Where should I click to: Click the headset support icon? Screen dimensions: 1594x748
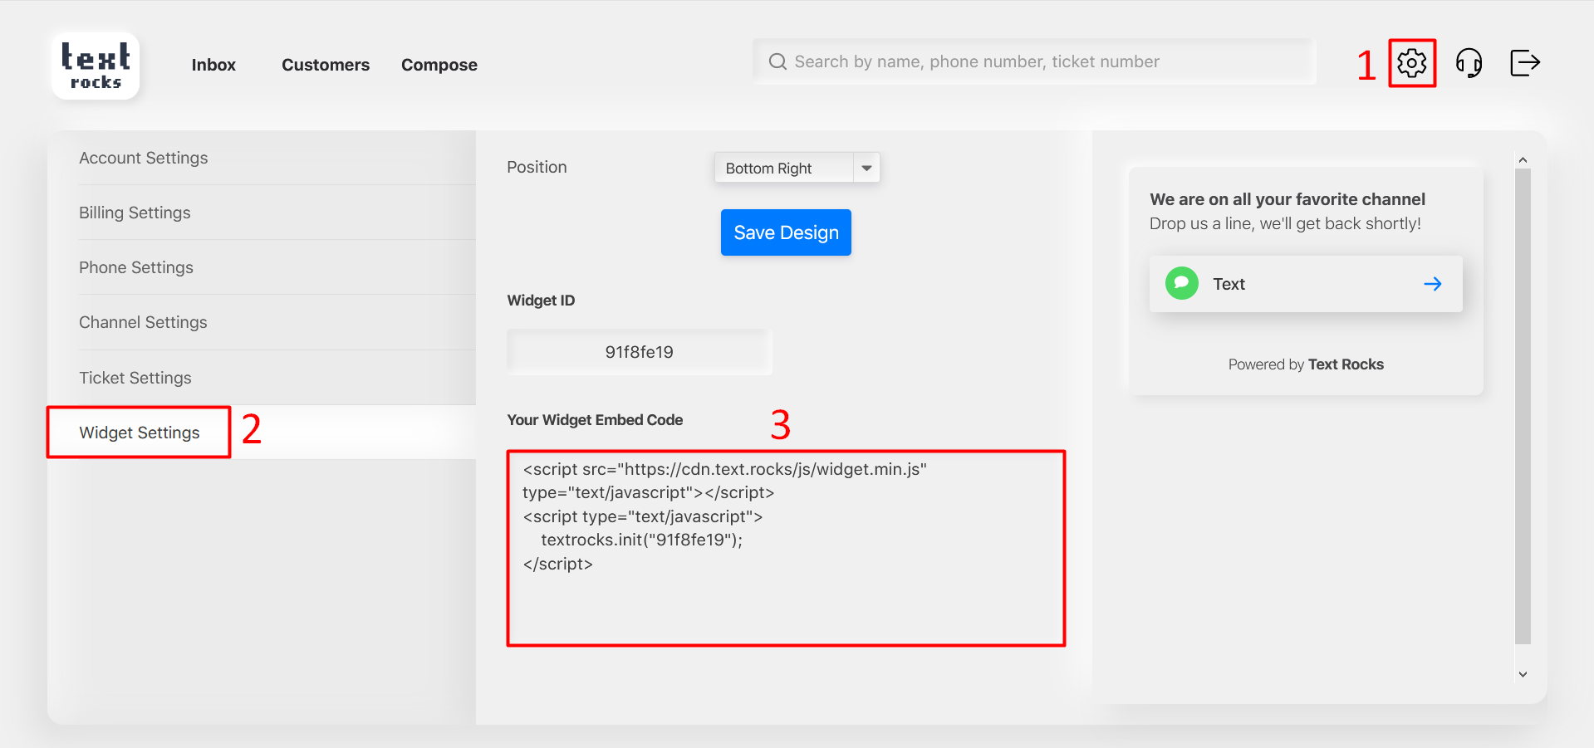pos(1469,63)
